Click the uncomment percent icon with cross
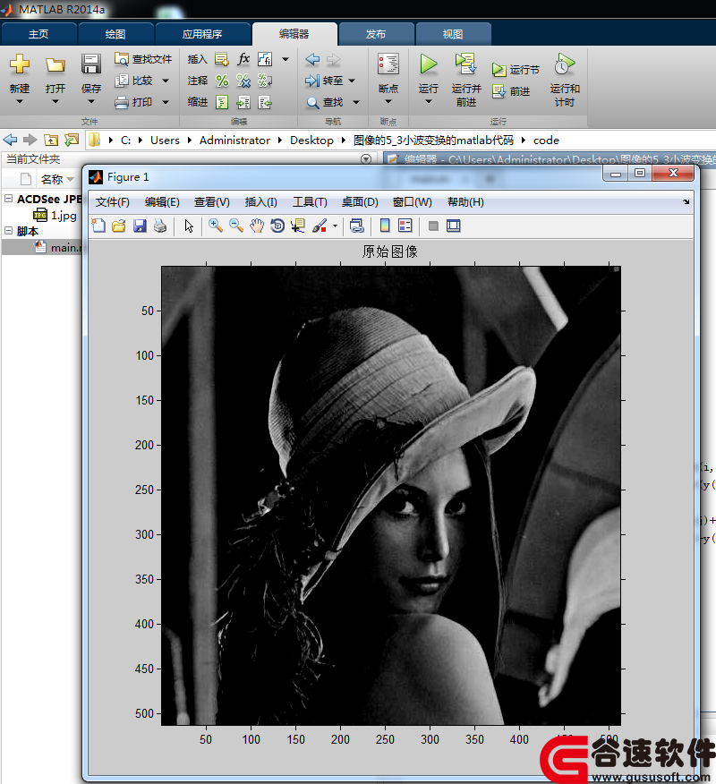Image resolution: width=716 pixels, height=784 pixels. [243, 81]
